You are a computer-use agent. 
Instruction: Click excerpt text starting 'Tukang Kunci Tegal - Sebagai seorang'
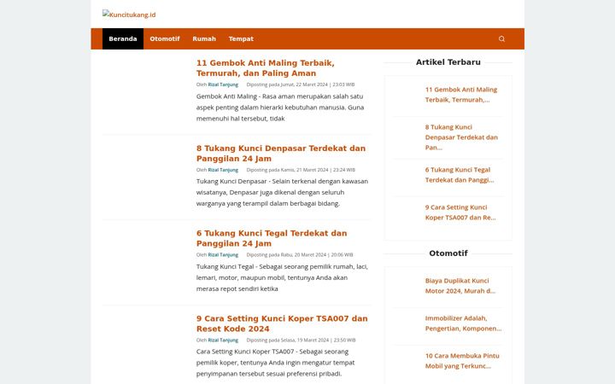pos(282,277)
